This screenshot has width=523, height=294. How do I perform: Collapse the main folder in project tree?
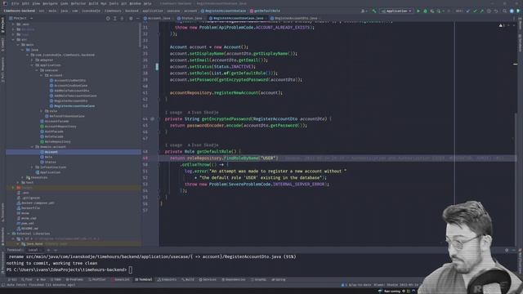(18, 45)
